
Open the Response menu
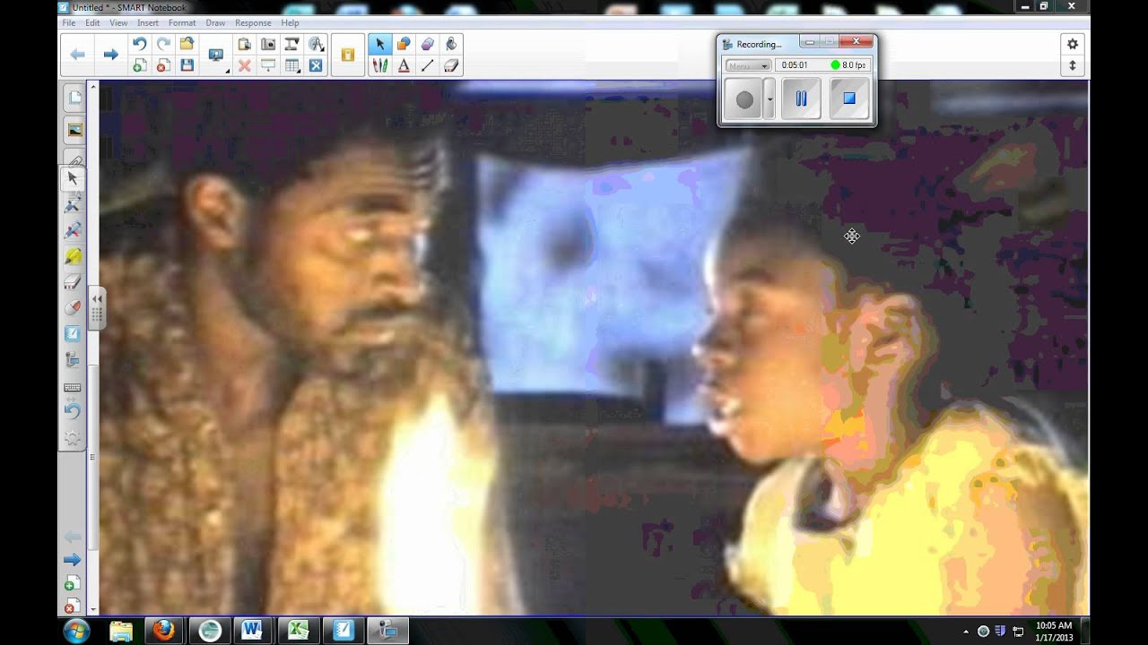click(253, 22)
